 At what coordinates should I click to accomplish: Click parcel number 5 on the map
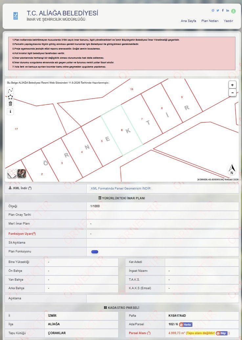pyautogui.click(x=102, y=141)
